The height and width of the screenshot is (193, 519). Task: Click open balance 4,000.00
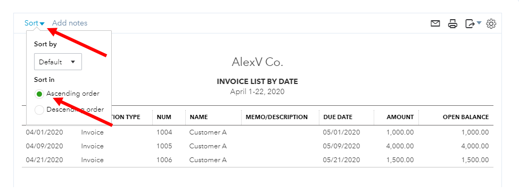point(475,146)
